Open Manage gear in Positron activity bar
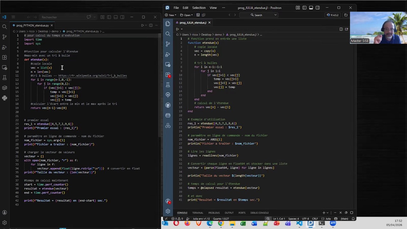The width and height of the screenshot is (407, 229). pos(168,211)
